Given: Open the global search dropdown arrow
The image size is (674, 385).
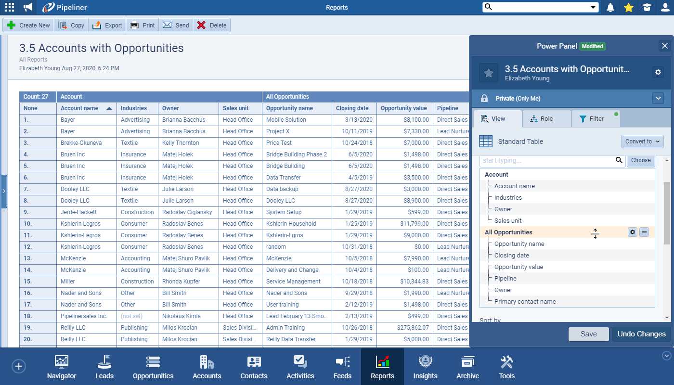Looking at the screenshot, I should tap(593, 7).
